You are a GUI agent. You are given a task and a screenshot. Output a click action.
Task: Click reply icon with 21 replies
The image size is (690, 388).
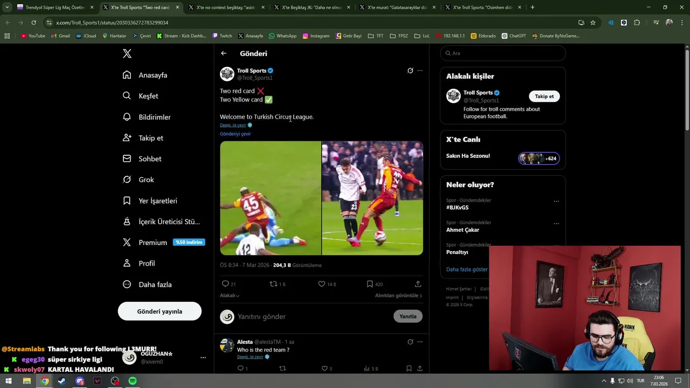point(225,284)
